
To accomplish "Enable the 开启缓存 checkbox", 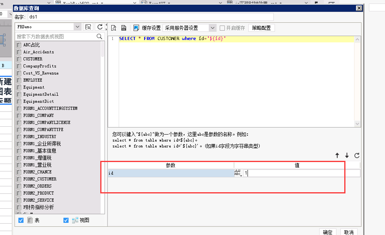I will 222,28.
